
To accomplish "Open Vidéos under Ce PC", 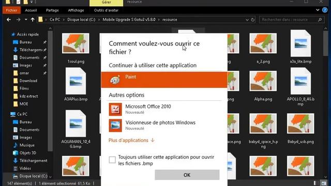I will (25, 168).
